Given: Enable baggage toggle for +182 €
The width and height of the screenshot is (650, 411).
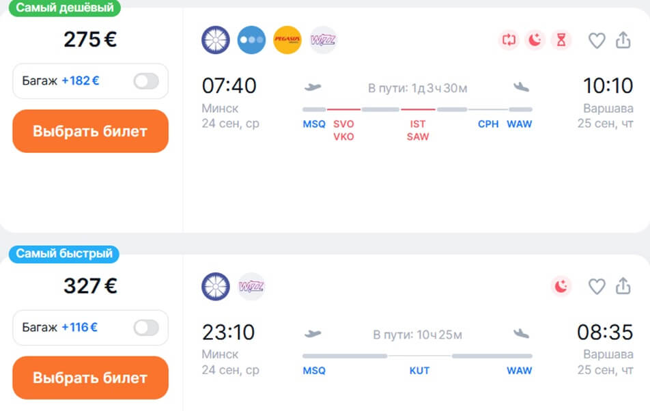Looking at the screenshot, I should pyautogui.click(x=146, y=81).
